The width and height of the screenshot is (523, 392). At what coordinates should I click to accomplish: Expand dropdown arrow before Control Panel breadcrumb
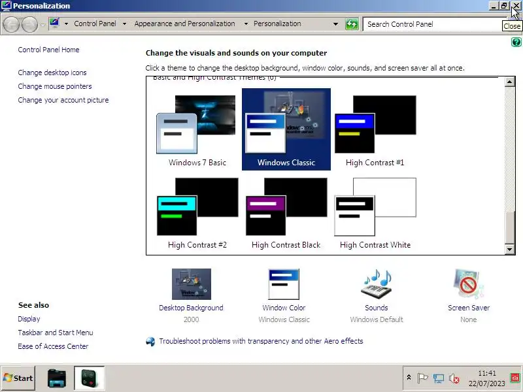(x=66, y=24)
